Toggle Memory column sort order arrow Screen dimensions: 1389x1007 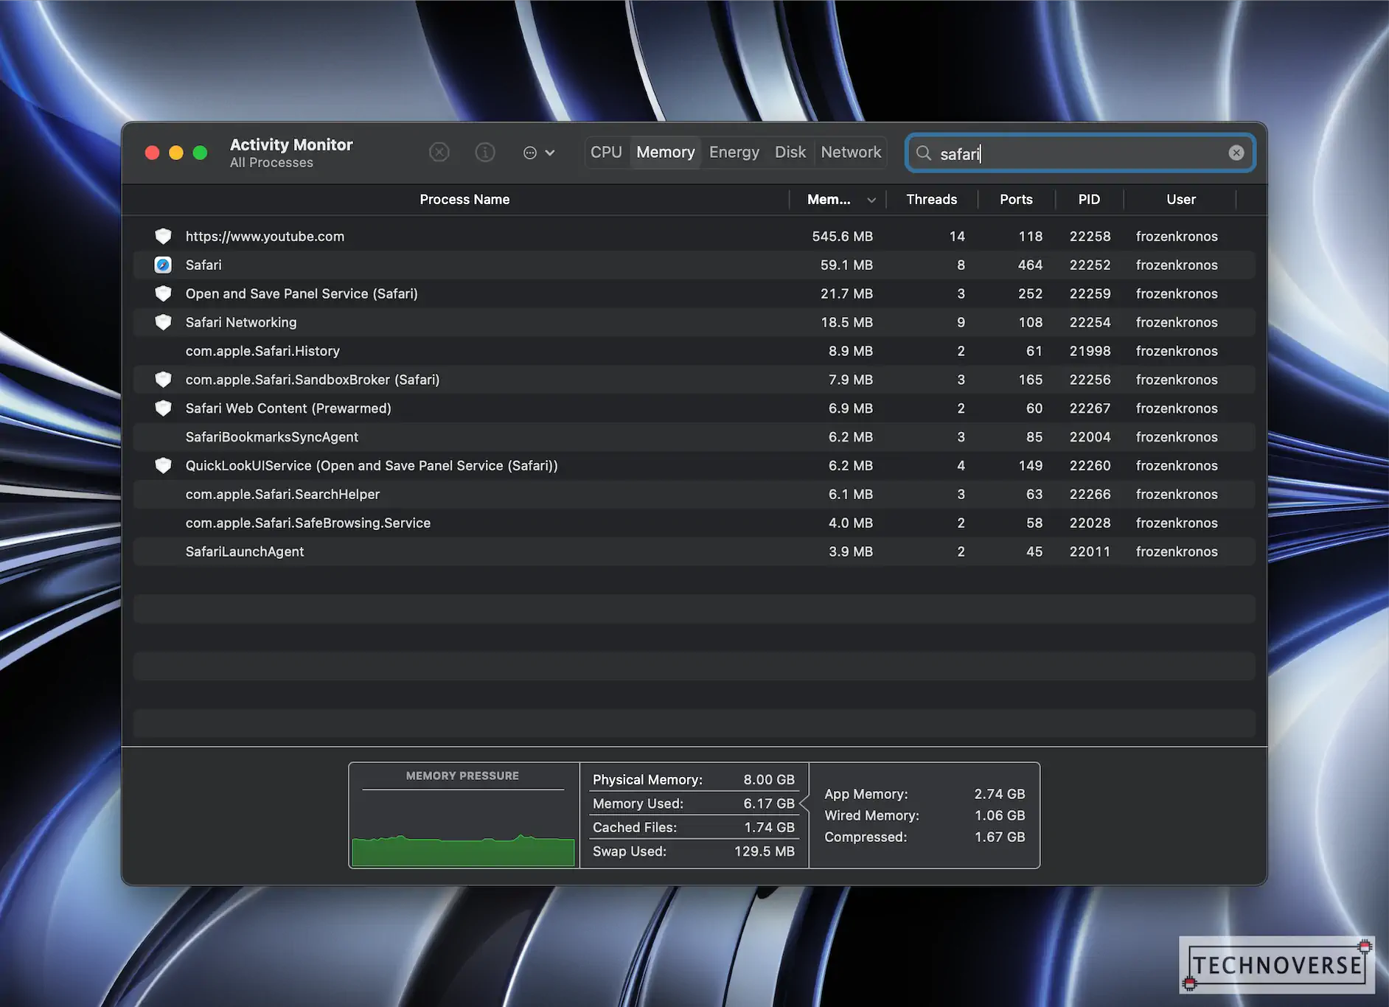pos(871,200)
